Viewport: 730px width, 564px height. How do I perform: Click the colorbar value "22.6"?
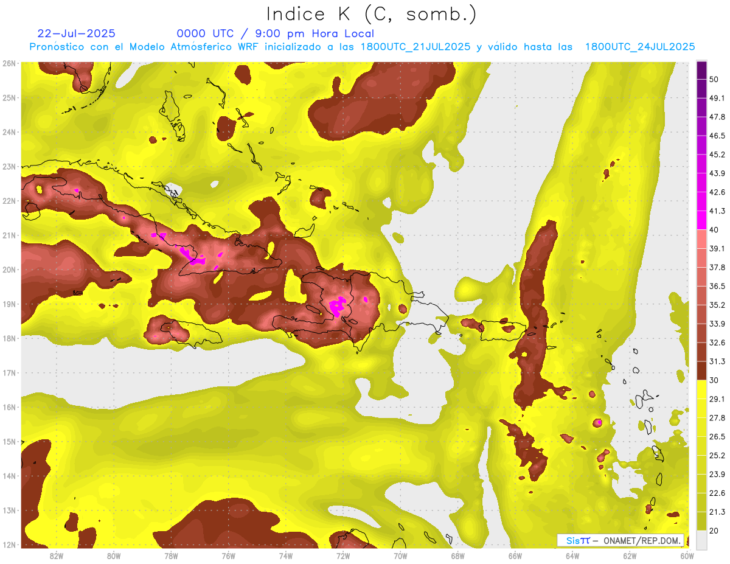coord(717,493)
